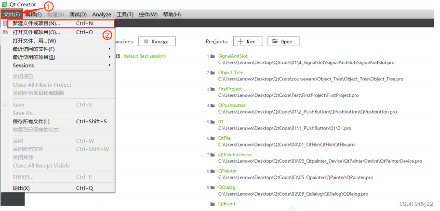
Task: Click folder icon next to FirstProject
Action: coord(213,89)
